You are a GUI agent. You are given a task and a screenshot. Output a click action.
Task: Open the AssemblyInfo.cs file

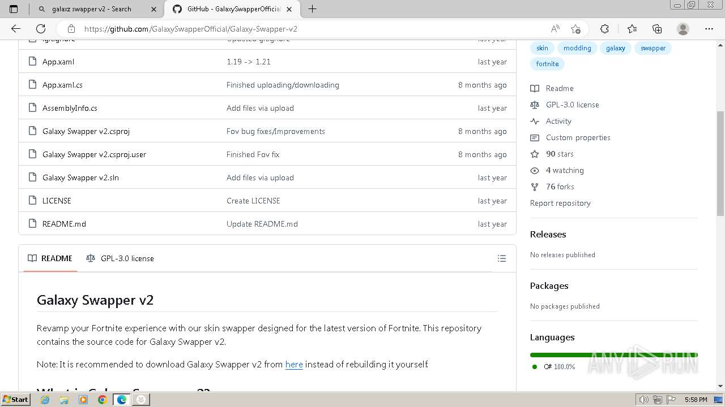point(70,108)
